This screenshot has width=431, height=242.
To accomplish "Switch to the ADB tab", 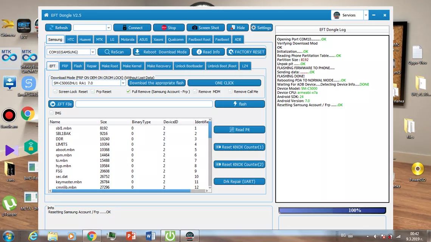I will click(x=238, y=39).
